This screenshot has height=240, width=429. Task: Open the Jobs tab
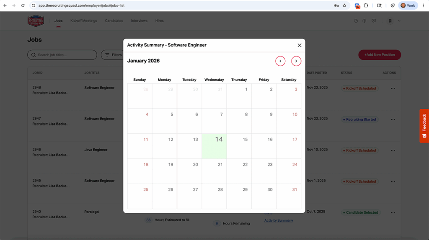[x=58, y=21]
